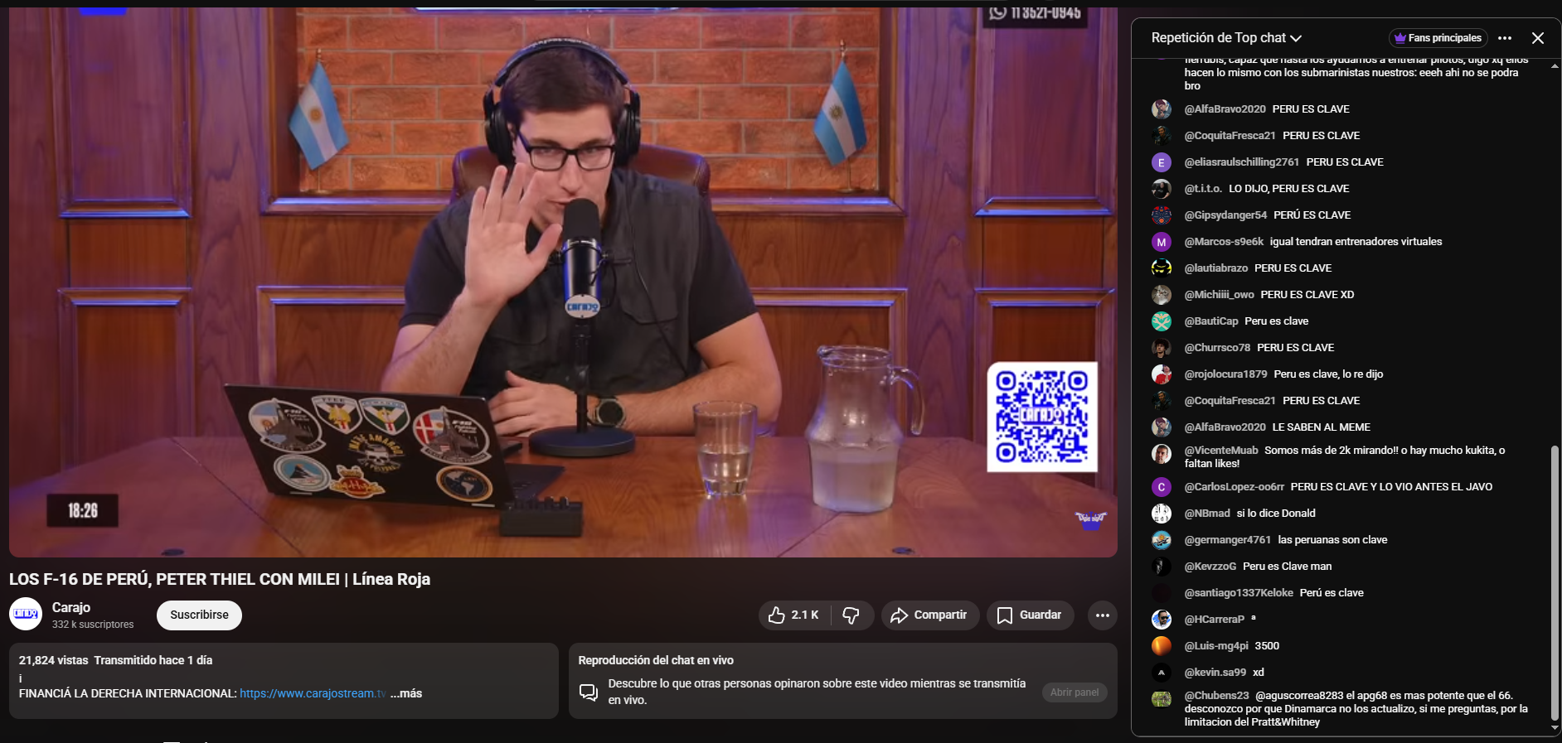1562x743 pixels.
Task: Open @t.i.t.o. avatar in chat
Action: (x=1162, y=189)
